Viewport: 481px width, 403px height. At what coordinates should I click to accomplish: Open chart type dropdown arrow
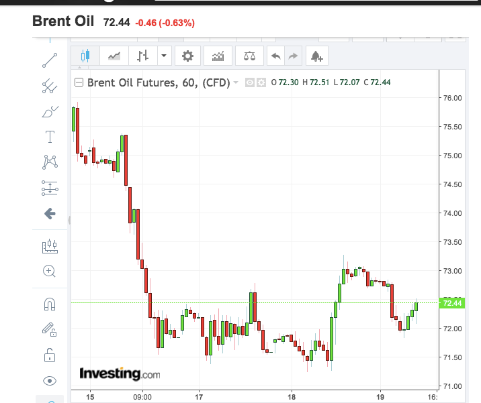pos(164,56)
